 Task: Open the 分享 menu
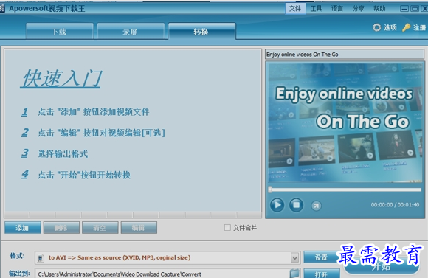coord(358,8)
